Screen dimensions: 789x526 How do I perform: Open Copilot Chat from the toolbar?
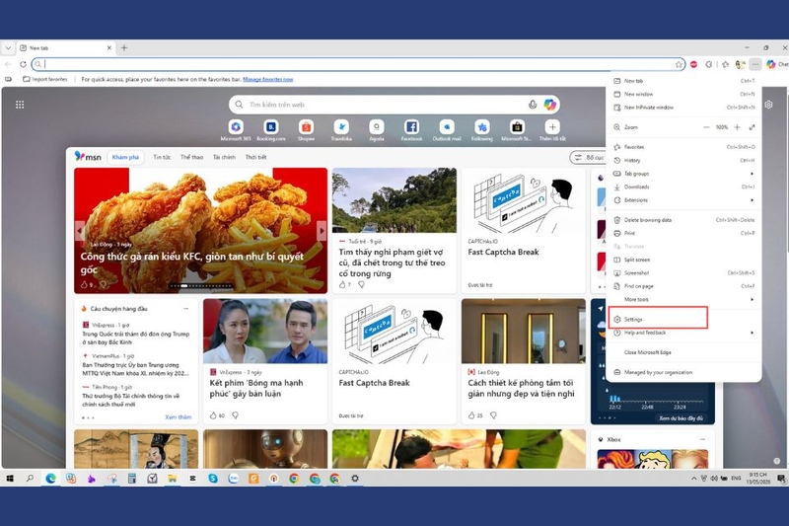pos(777,64)
